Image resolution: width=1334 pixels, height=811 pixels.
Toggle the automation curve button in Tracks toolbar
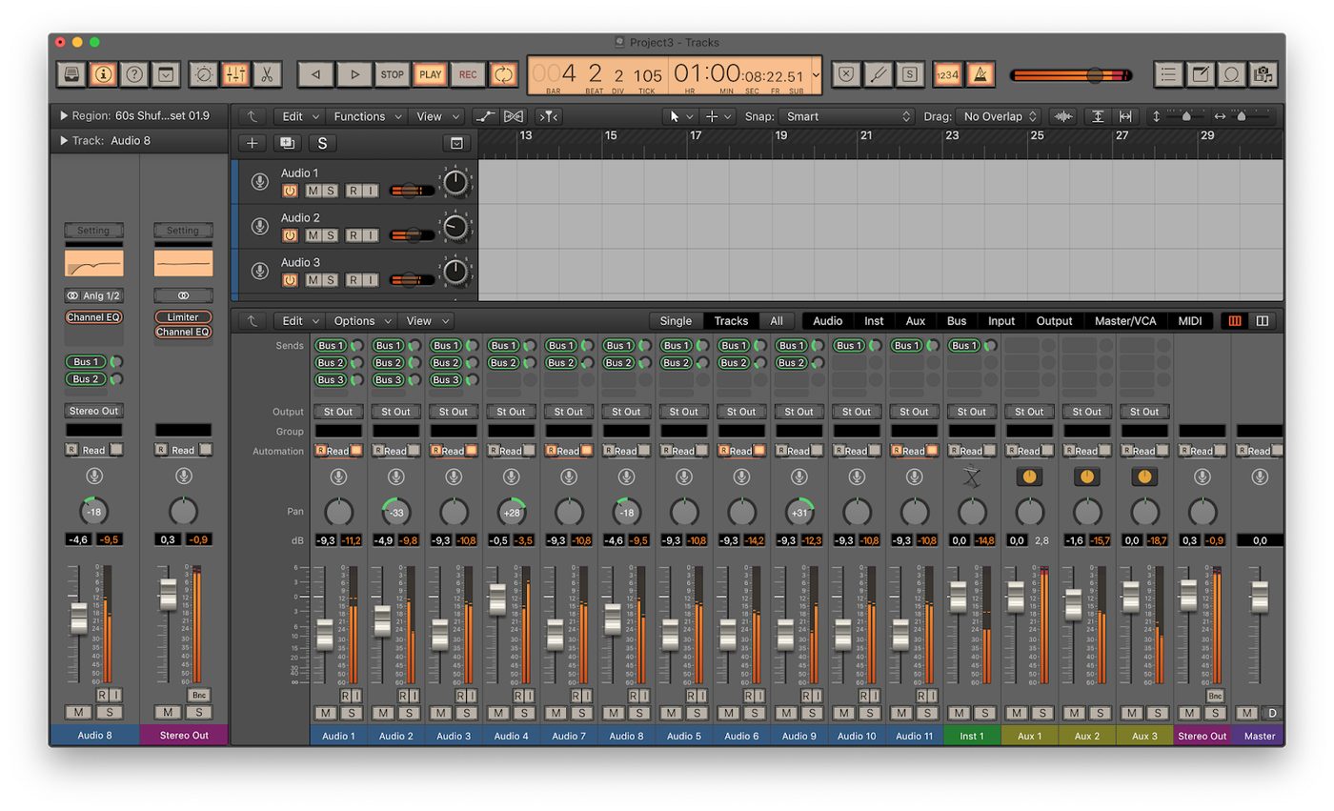(x=486, y=116)
